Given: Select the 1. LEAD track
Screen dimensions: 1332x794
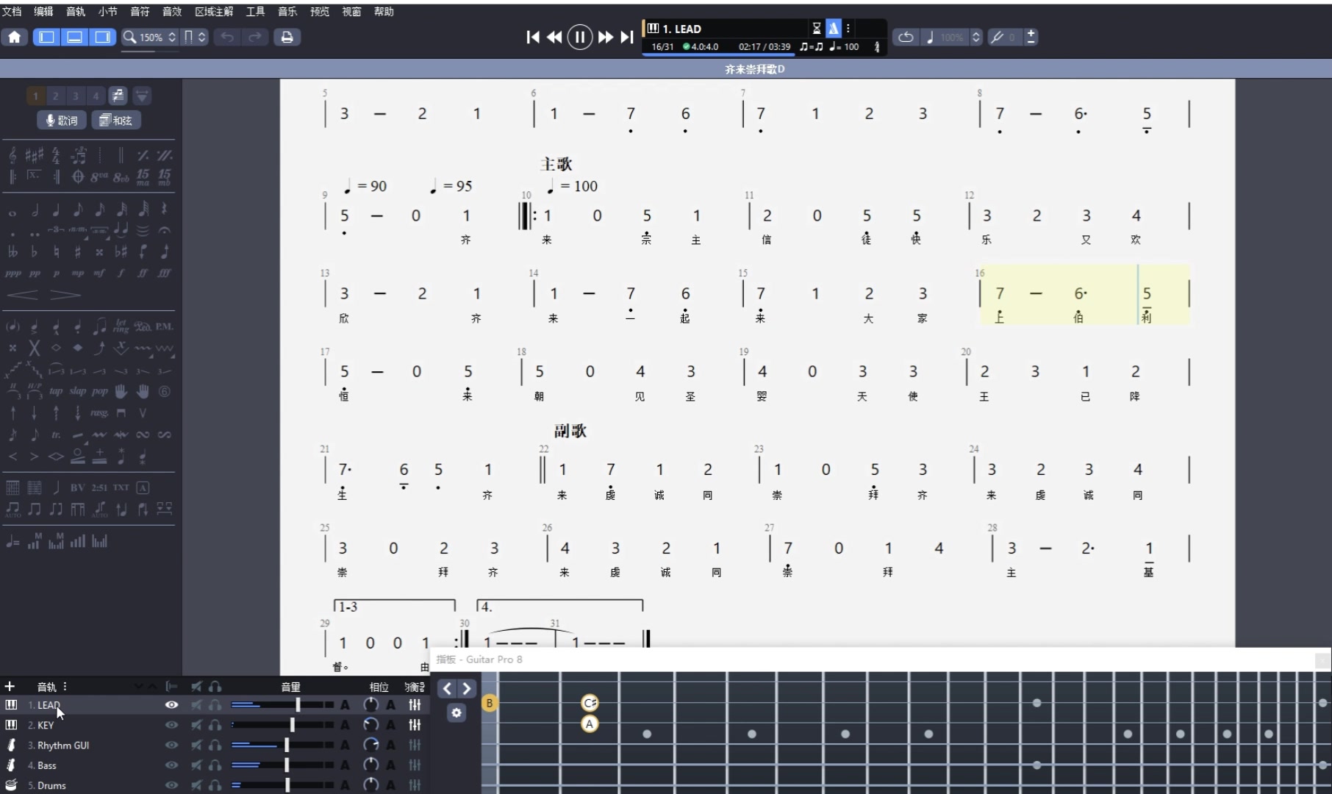Looking at the screenshot, I should (x=49, y=705).
